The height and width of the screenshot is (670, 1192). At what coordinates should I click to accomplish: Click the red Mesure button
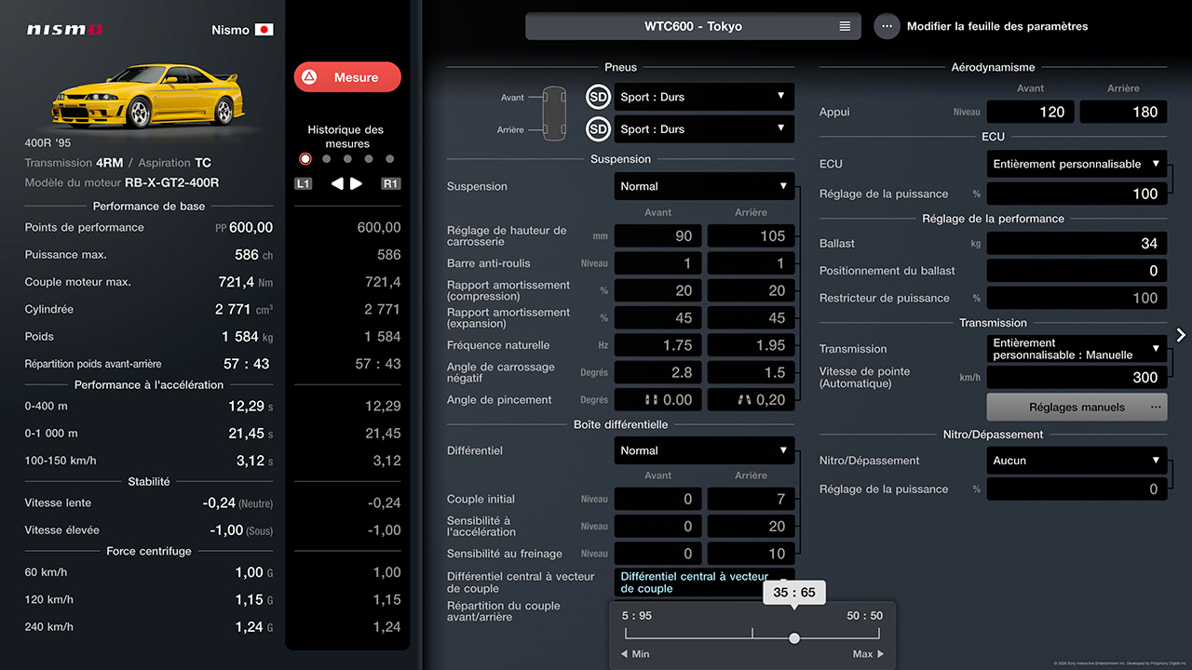[x=347, y=77]
